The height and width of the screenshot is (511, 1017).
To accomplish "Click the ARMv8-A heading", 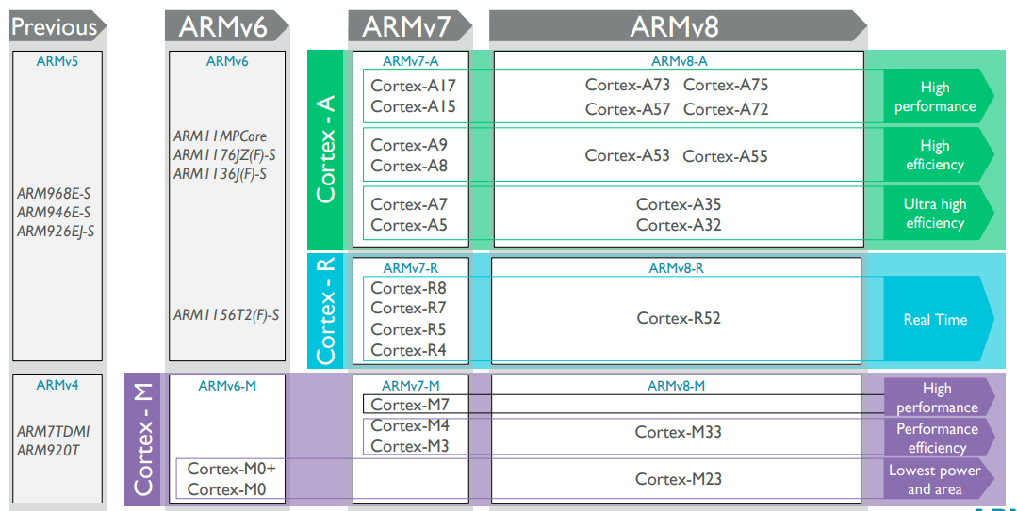I will 679,61.
